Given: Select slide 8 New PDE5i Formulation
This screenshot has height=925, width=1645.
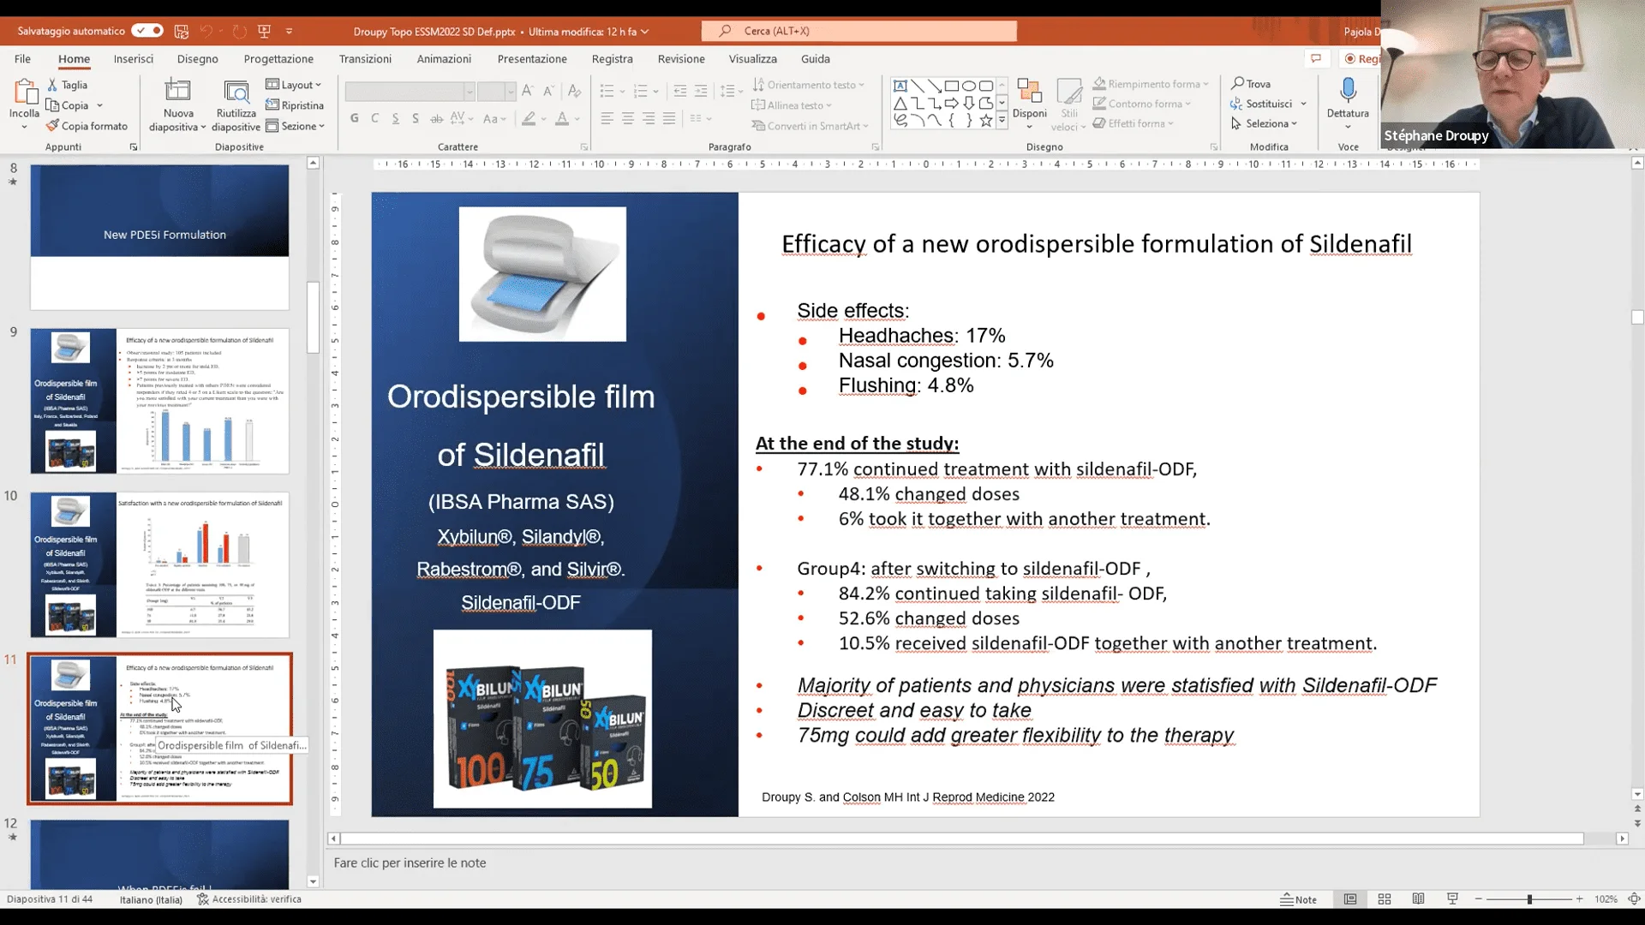Looking at the screenshot, I should [x=159, y=237].
